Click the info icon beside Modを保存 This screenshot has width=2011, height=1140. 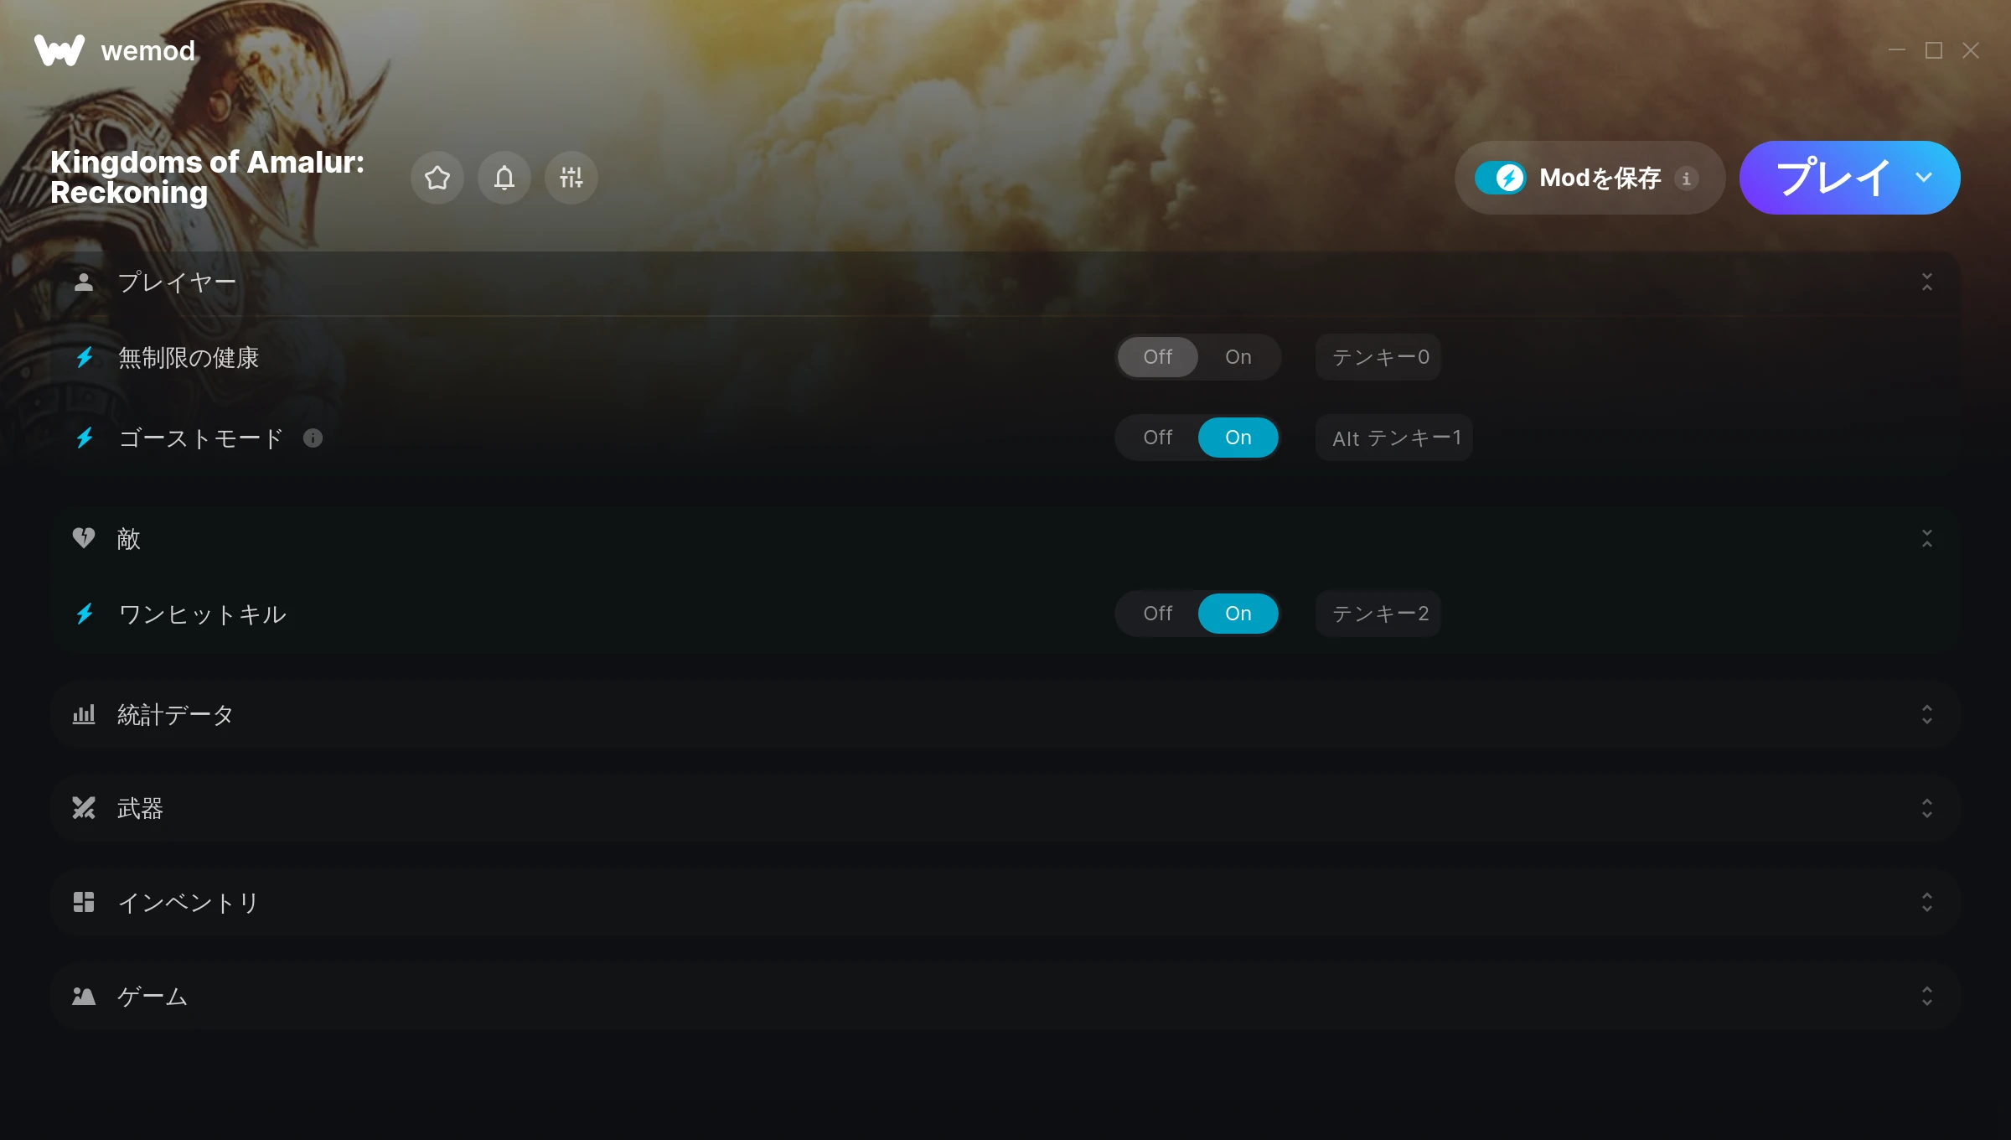pos(1687,178)
